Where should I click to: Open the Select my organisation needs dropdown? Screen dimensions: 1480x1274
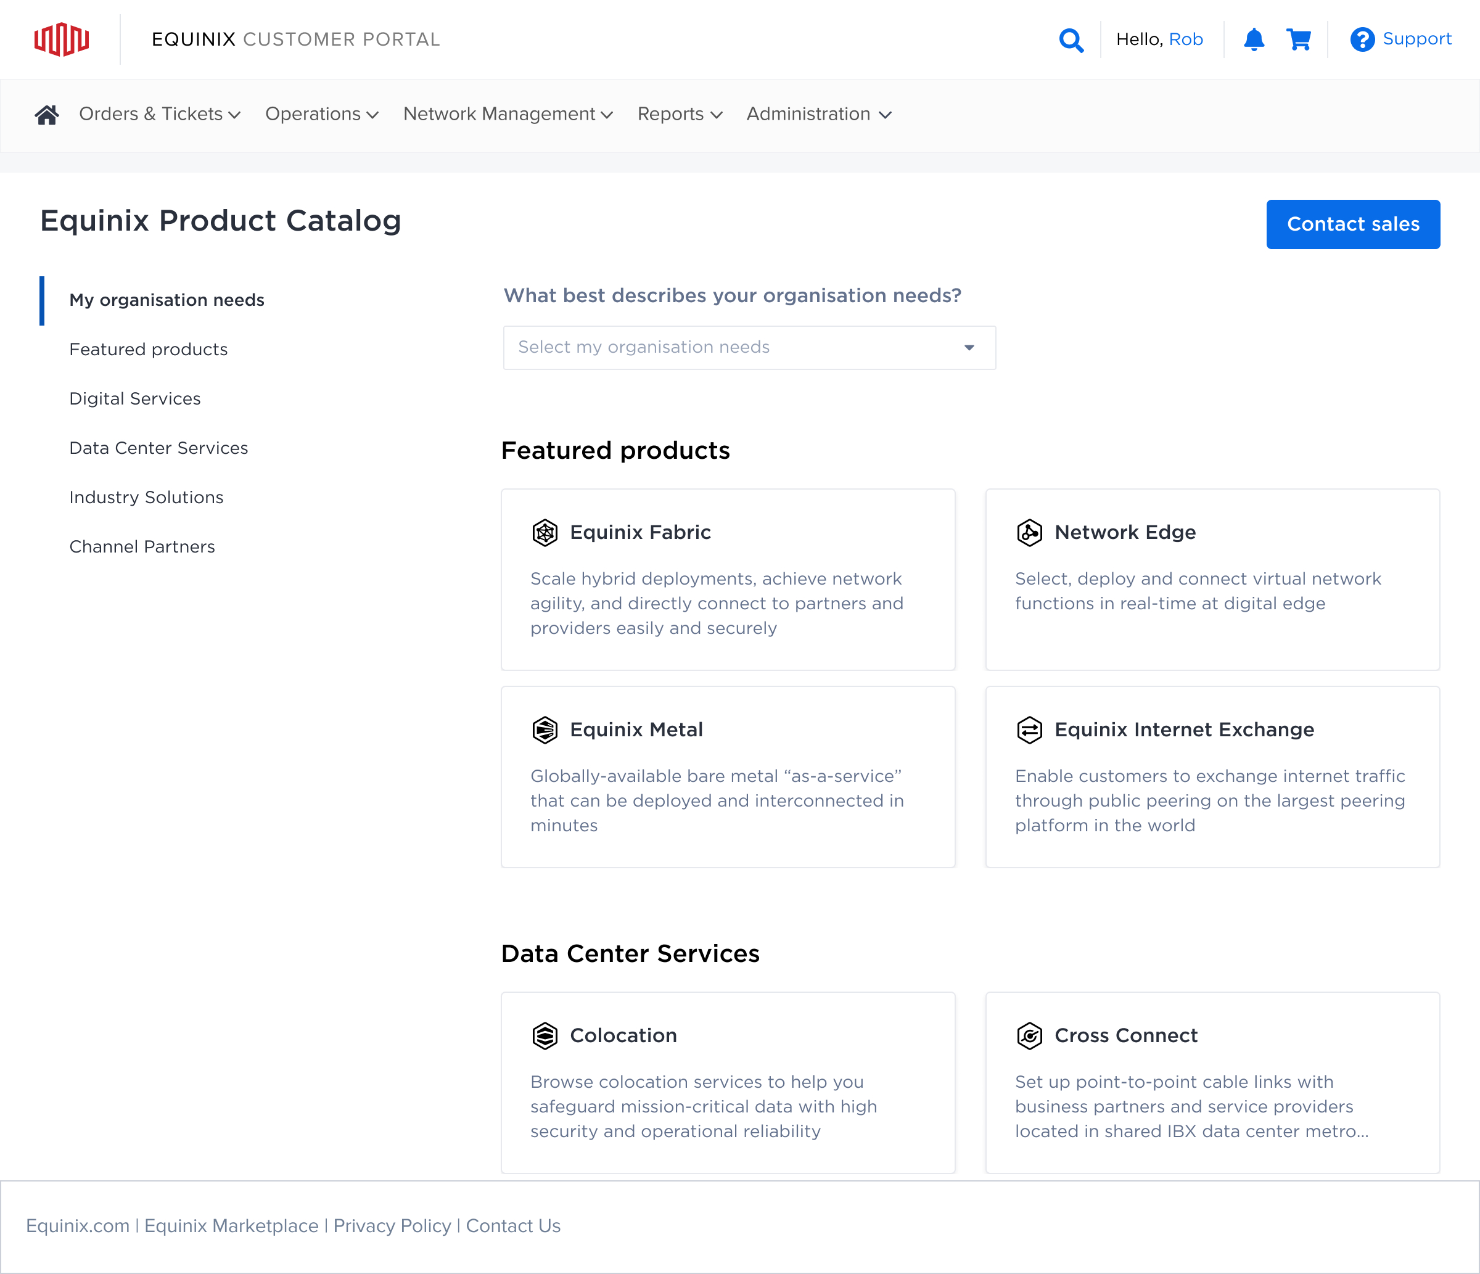coord(749,348)
